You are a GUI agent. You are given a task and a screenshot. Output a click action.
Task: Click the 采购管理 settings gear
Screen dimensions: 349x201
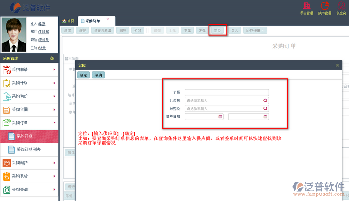pos(52,58)
